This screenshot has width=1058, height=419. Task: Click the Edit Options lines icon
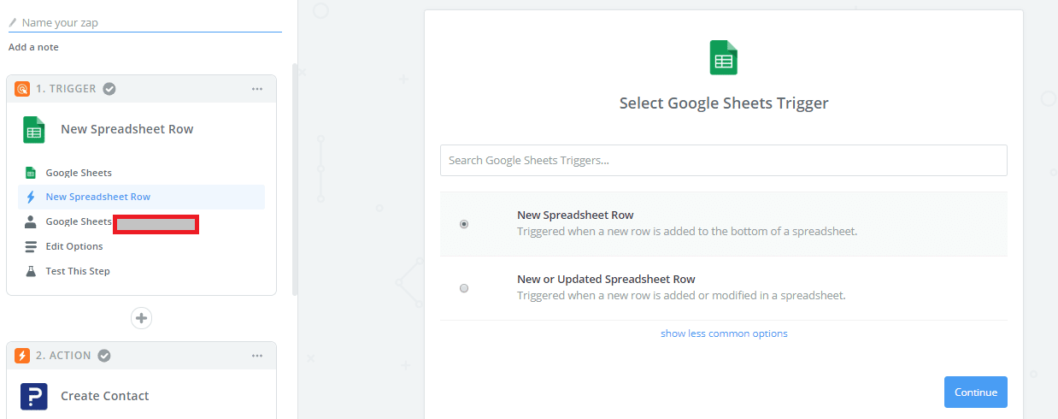[x=31, y=246]
